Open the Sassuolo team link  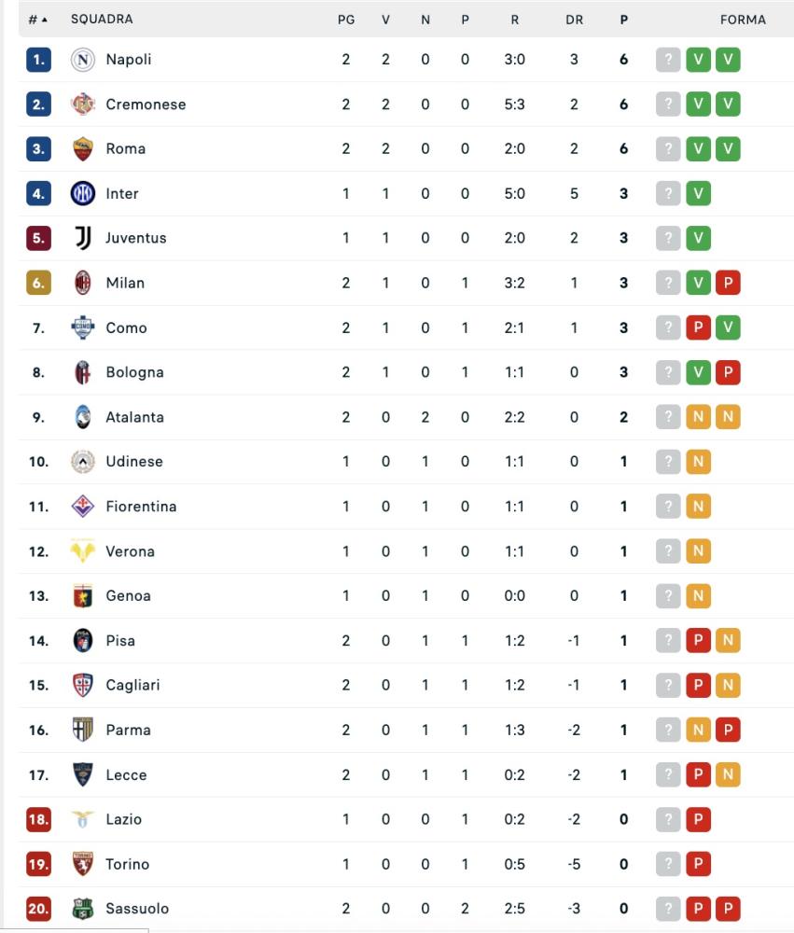tap(137, 909)
